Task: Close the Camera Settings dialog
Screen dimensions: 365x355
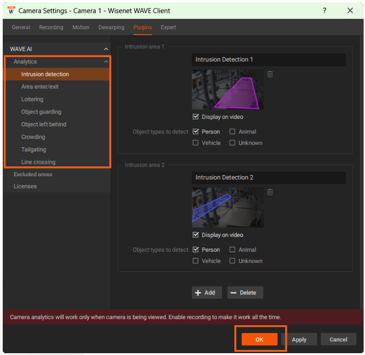Action: click(x=350, y=11)
